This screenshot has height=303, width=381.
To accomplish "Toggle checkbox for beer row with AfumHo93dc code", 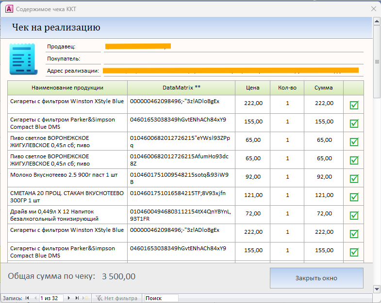I will tap(354, 160).
